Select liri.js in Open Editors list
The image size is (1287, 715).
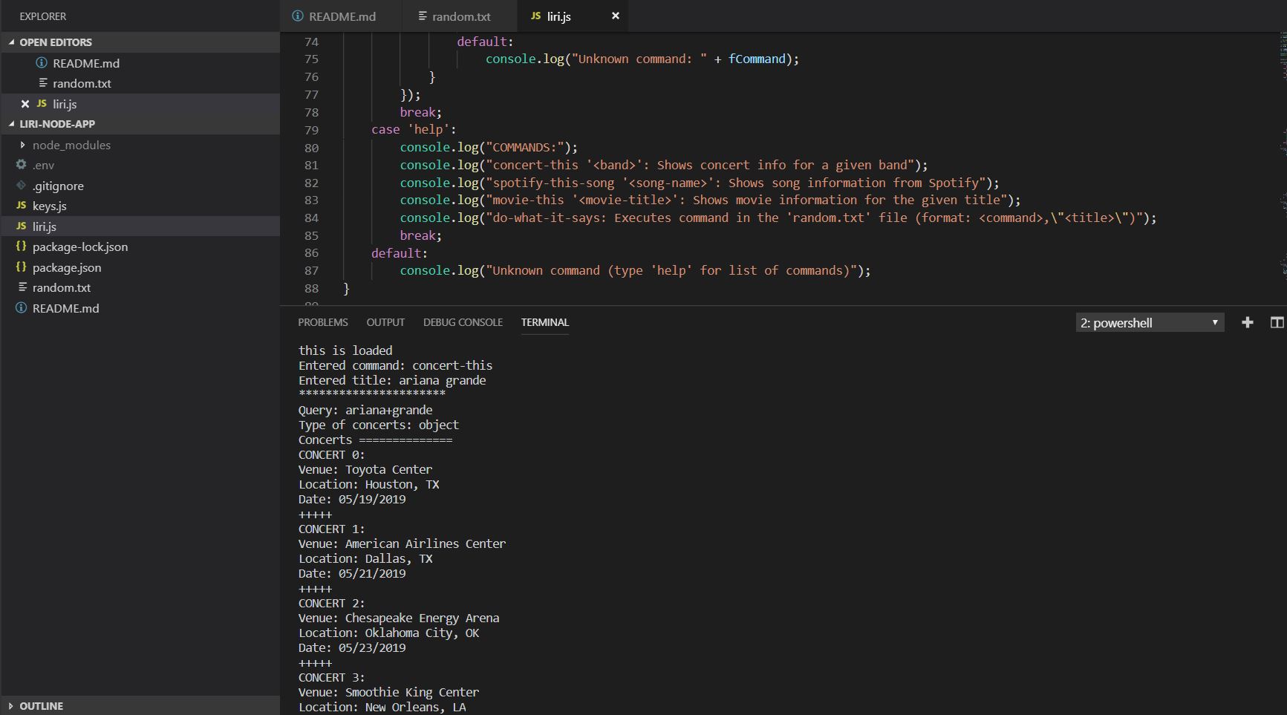(x=65, y=104)
